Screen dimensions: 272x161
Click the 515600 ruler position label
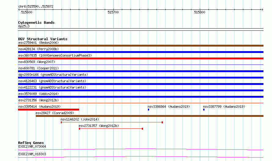tap(27, 12)
